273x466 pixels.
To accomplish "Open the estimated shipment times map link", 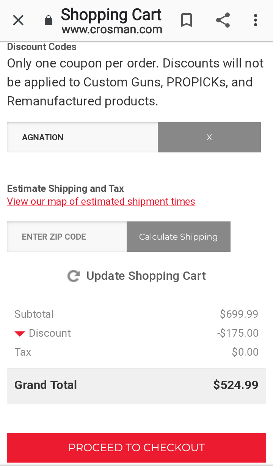I will point(101,201).
